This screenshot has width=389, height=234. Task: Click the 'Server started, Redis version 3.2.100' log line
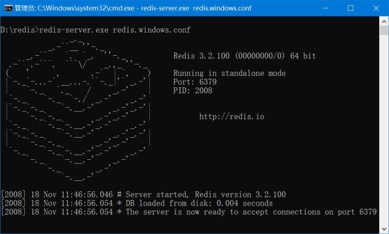tap(144, 194)
